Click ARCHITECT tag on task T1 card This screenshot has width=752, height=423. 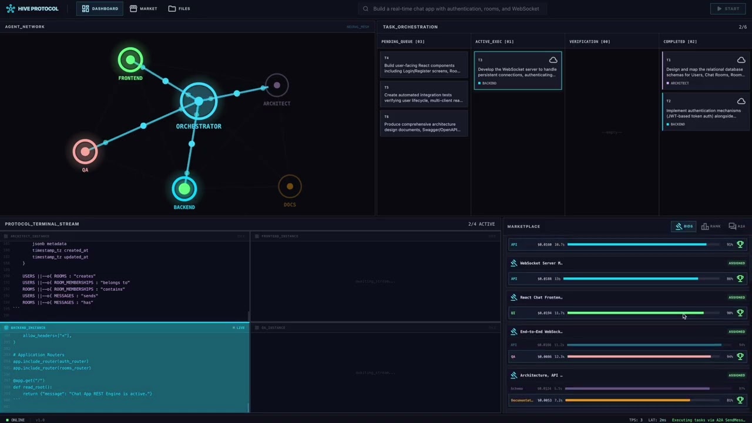pyautogui.click(x=677, y=83)
